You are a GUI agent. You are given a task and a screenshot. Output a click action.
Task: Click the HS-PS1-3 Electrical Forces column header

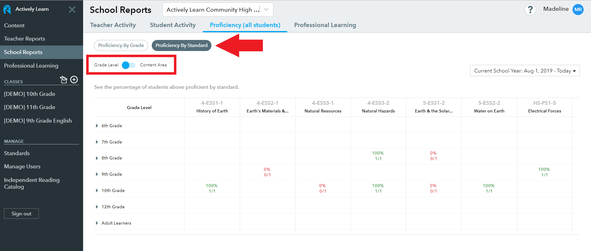click(x=545, y=107)
